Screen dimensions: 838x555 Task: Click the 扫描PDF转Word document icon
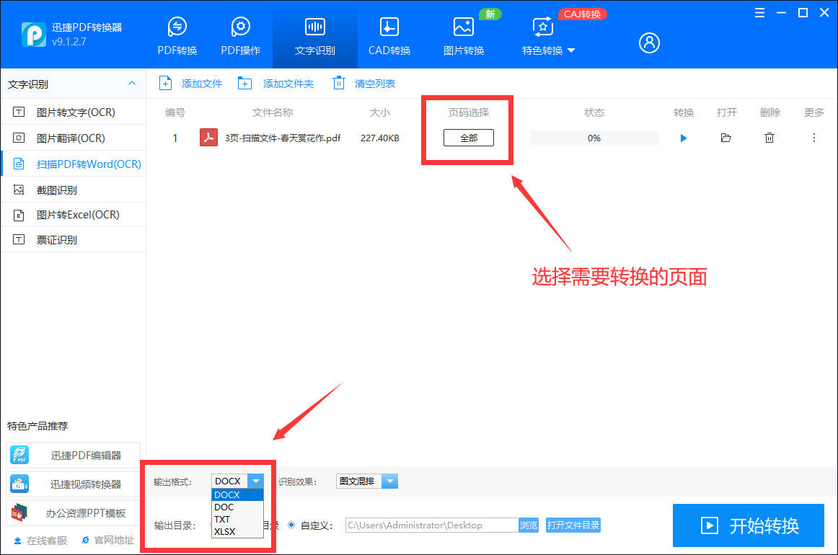(19, 164)
